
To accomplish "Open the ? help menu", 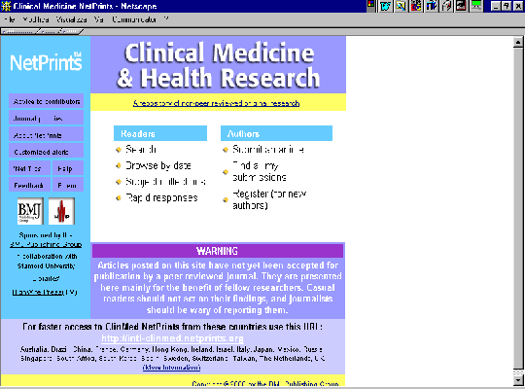I will point(166,19).
